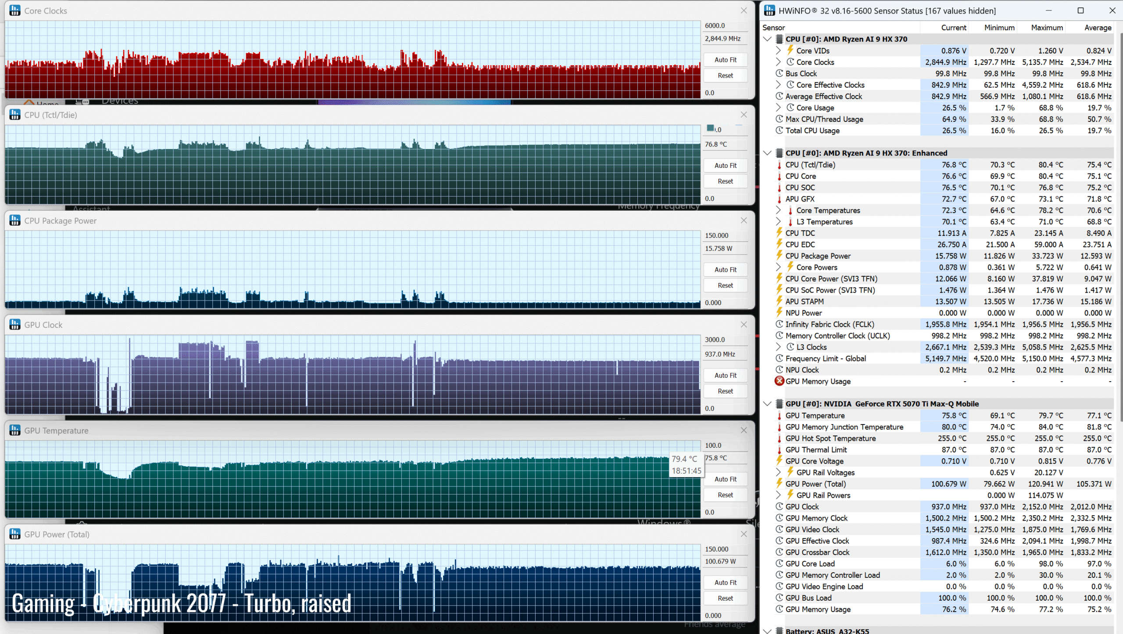This screenshot has width=1123, height=634.
Task: Close the GPU Temperature graph window
Action: tap(744, 430)
